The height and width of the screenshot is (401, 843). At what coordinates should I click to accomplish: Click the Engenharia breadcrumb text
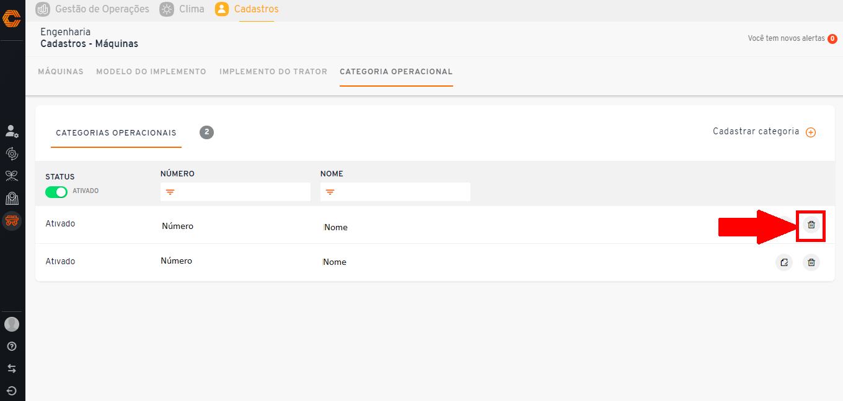pyautogui.click(x=65, y=32)
